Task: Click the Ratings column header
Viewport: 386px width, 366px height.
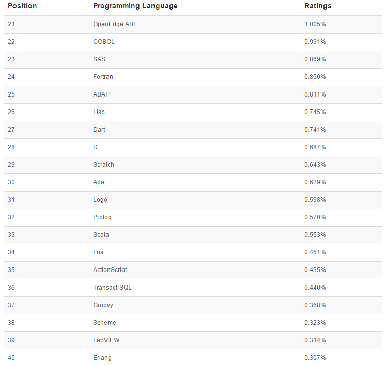Action: (x=318, y=6)
